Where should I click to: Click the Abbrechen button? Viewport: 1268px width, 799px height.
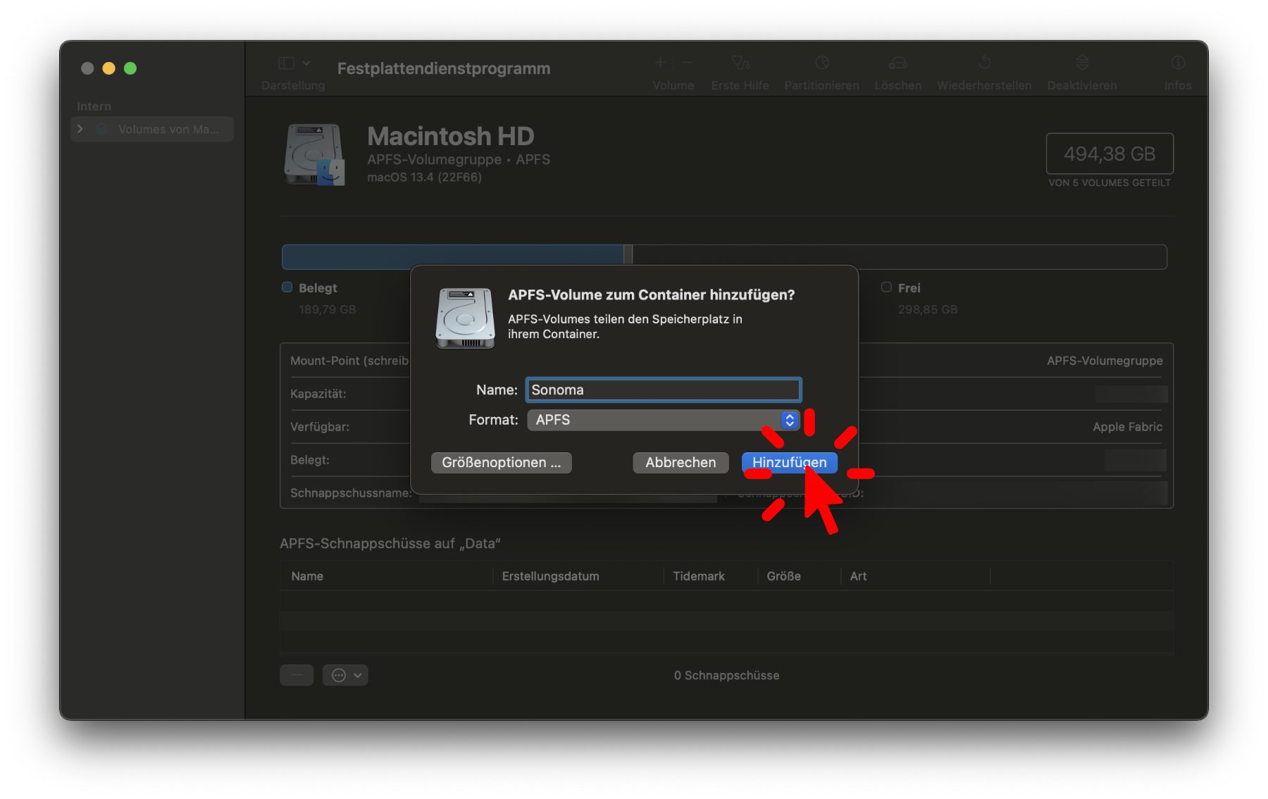click(680, 462)
